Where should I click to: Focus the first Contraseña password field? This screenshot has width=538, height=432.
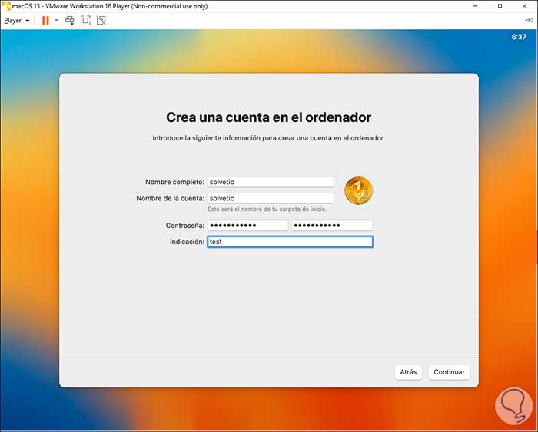[x=247, y=226]
